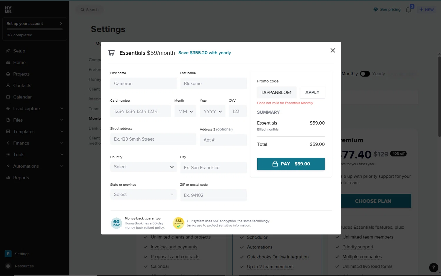Click the Templates icon in sidebar

(x=8, y=132)
